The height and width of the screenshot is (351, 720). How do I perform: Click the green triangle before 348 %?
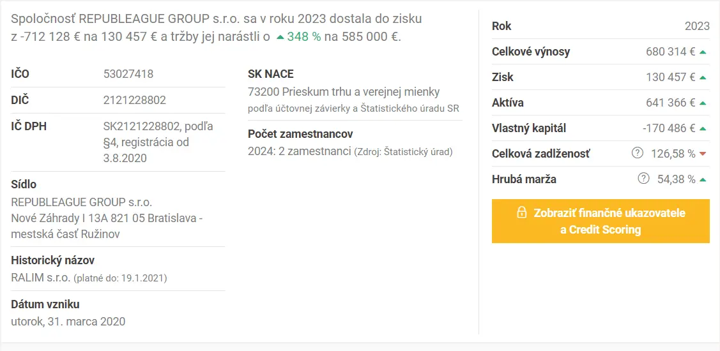(280, 38)
